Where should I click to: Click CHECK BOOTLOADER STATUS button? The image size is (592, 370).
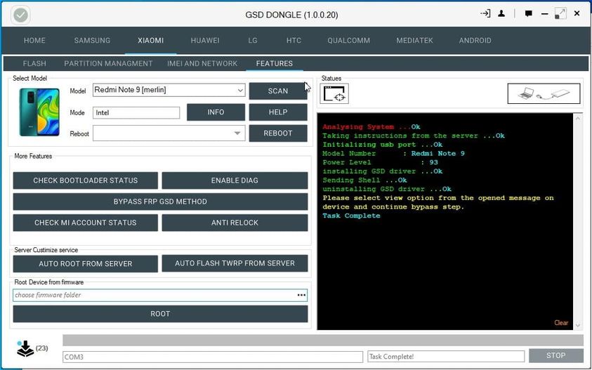(86, 180)
